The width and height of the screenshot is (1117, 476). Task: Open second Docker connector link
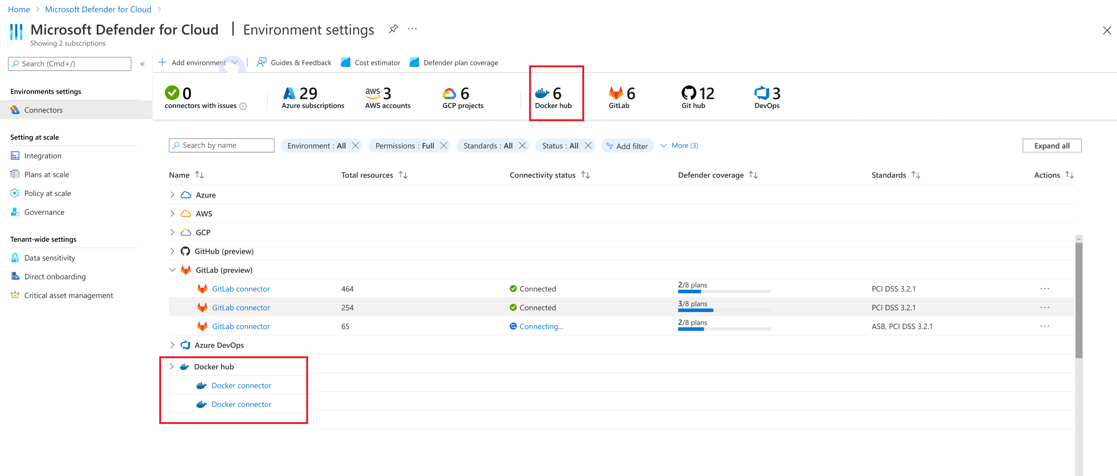(x=241, y=405)
